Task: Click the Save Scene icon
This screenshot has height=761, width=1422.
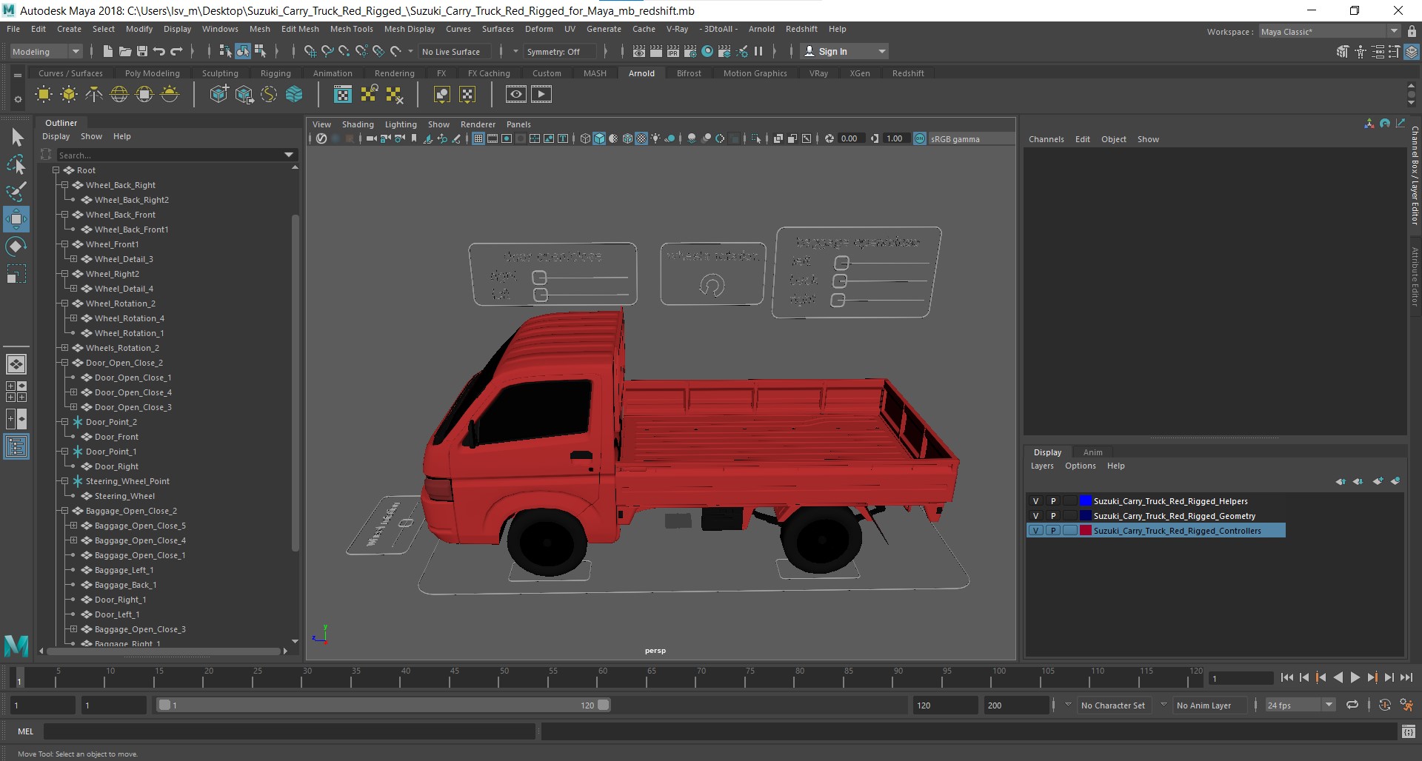Action: click(x=141, y=51)
